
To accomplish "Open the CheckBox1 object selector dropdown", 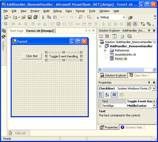I will [x=154, y=88].
